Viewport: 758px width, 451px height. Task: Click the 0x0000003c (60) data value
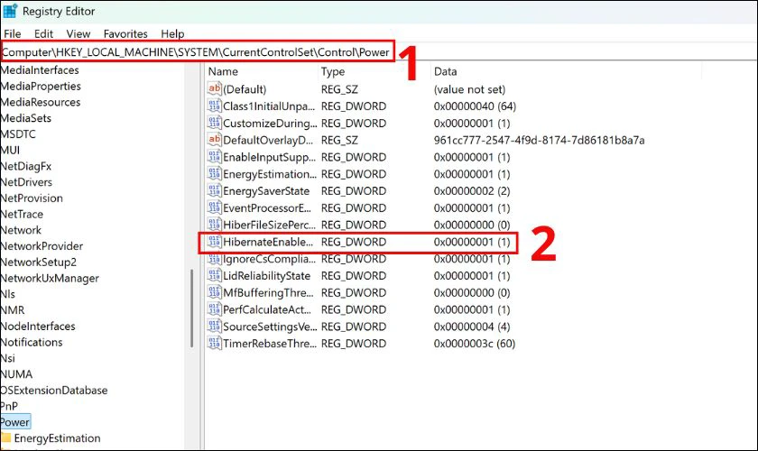coord(475,343)
